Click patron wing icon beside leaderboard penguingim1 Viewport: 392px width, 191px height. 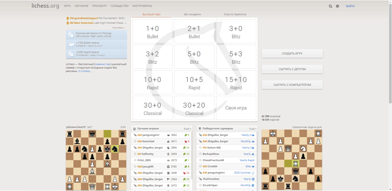pyautogui.click(x=135, y=135)
